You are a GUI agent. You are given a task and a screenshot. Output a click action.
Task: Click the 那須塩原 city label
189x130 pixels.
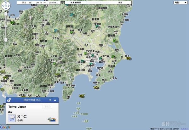pyautogui.click(x=103, y=8)
